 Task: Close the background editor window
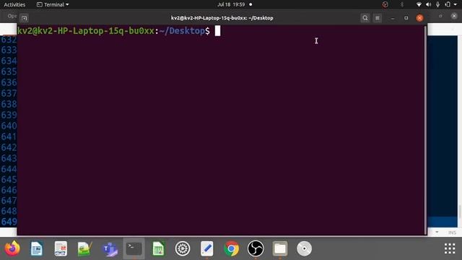pyautogui.click(x=454, y=16)
